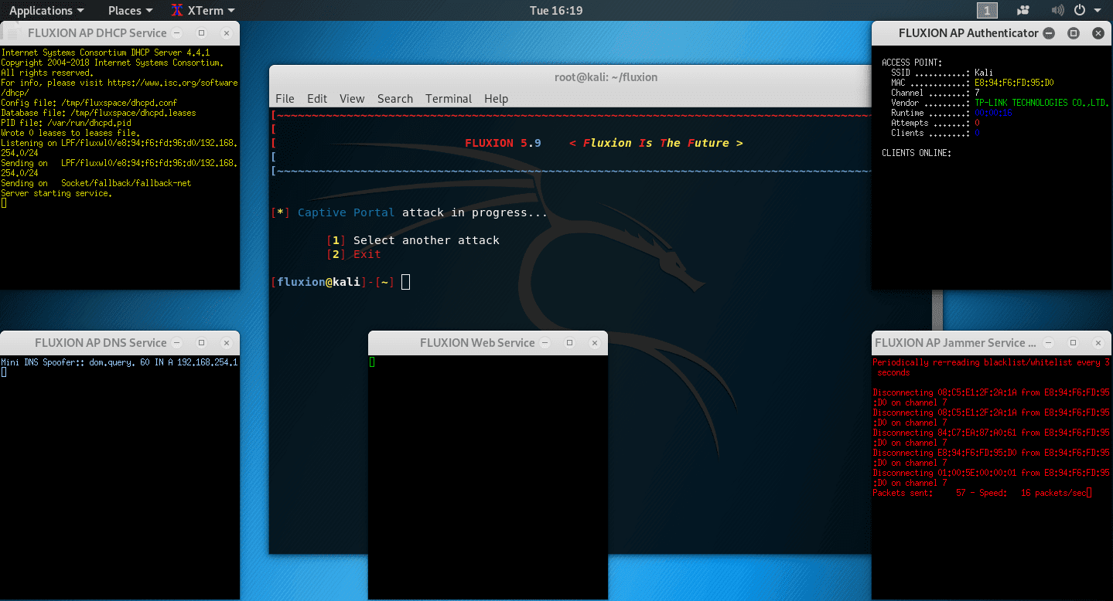Click 'PID file: /var/run/dhcpd.pid' line
Image resolution: width=1113 pixels, height=601 pixels.
pos(66,123)
